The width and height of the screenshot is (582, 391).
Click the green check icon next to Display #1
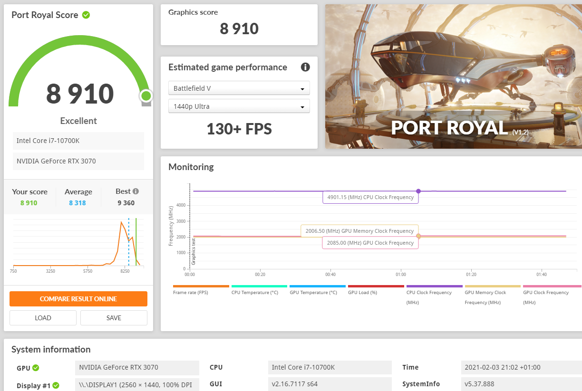56,385
